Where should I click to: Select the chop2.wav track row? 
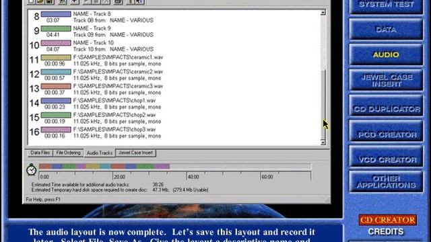point(114,115)
